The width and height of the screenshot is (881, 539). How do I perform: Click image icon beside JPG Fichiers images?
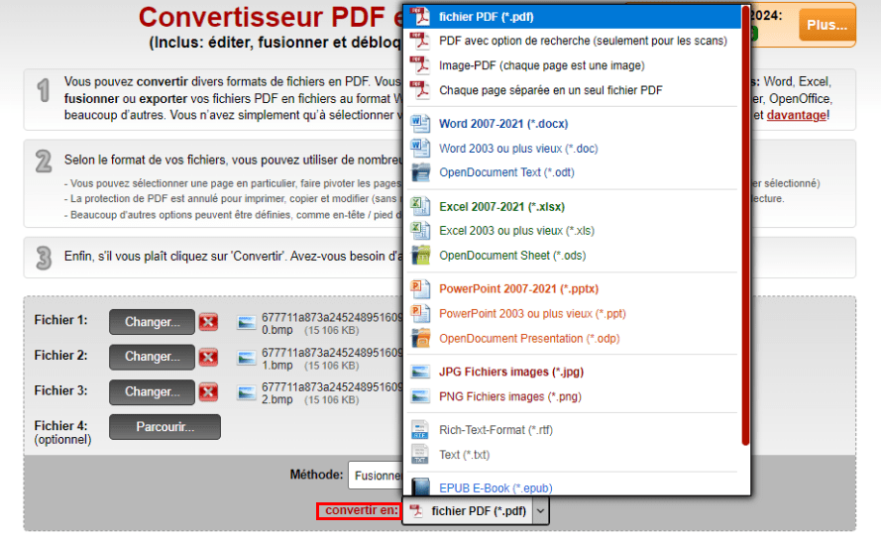coord(420,373)
